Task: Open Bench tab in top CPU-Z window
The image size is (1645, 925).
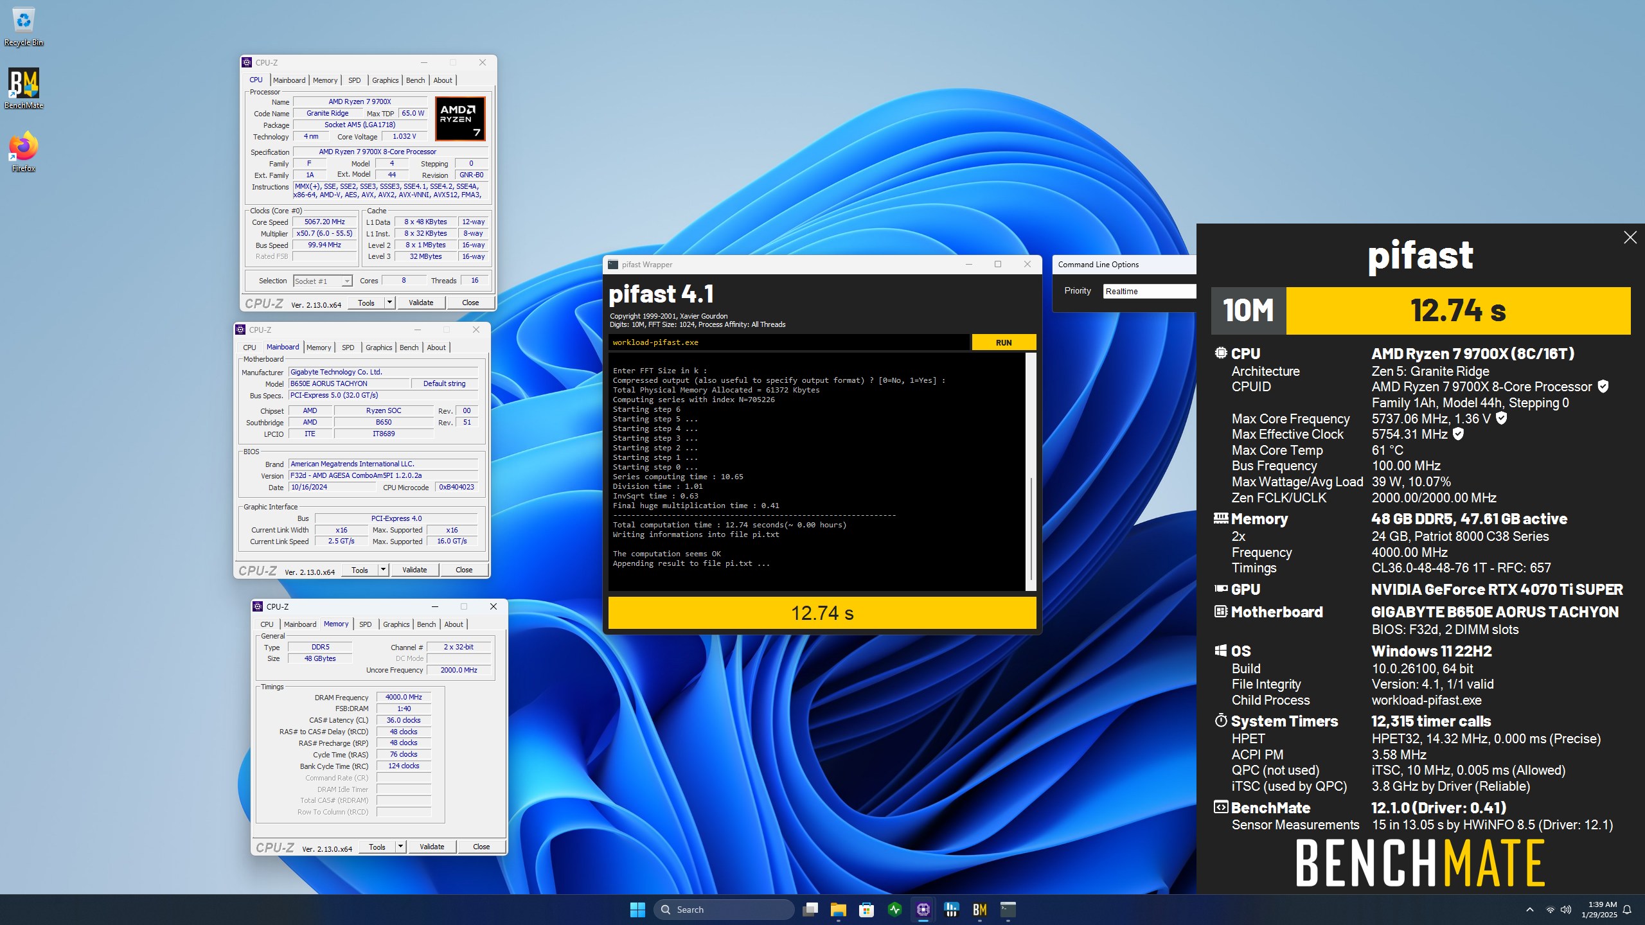Action: (x=416, y=80)
